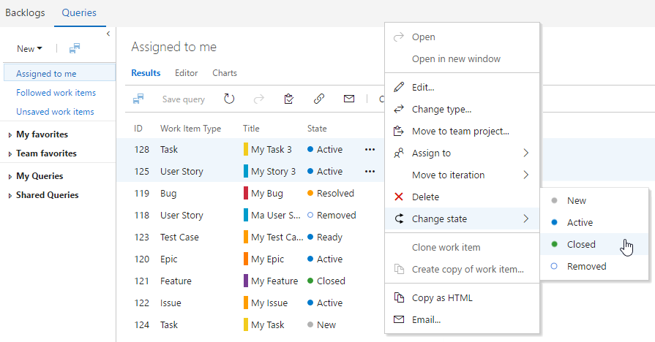Collapse the left pane with chevron arrow
This screenshot has height=342, width=655.
click(108, 34)
